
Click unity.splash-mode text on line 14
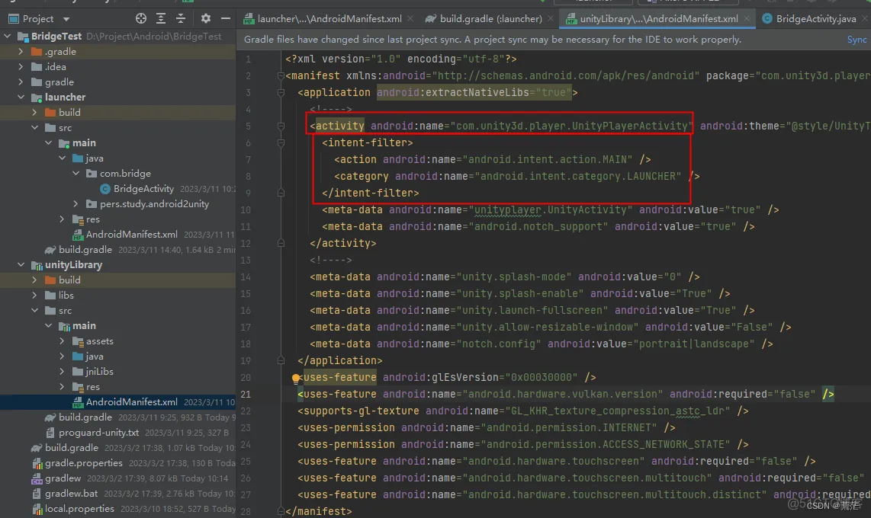coord(514,277)
